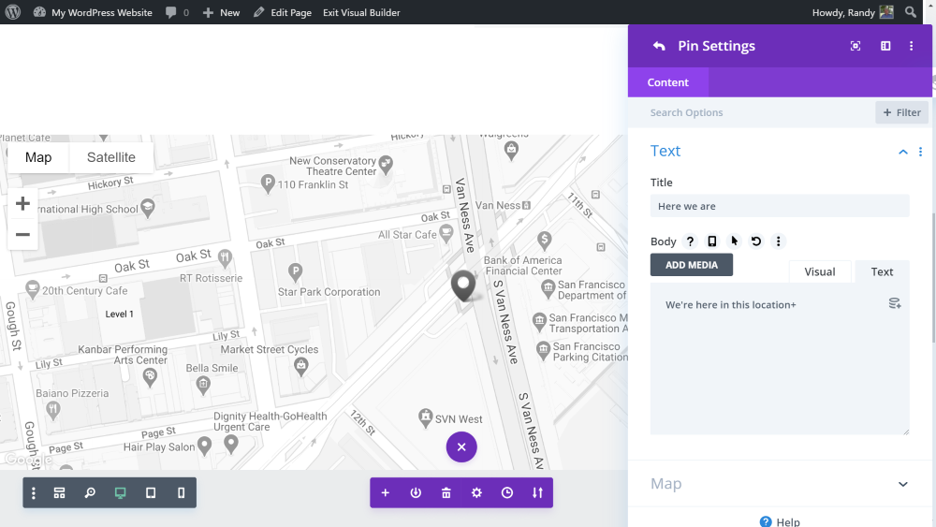The height and width of the screenshot is (527, 936).
Task: Open Howdy, Randy account menu
Action: point(853,12)
